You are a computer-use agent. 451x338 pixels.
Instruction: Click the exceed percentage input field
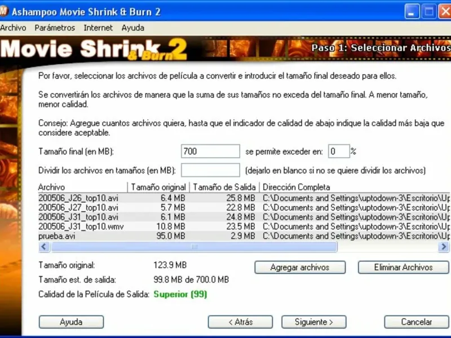click(339, 151)
